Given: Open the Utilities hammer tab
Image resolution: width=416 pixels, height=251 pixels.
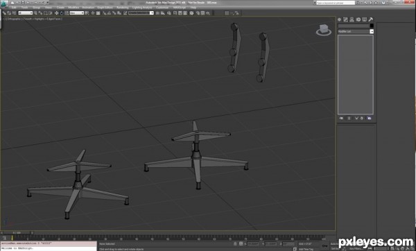Looking at the screenshot, I should (x=371, y=19).
